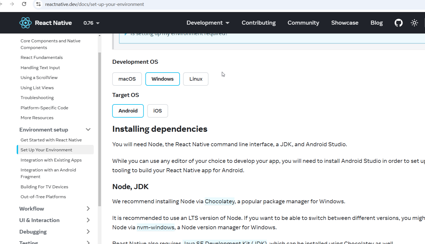425x244 pixels.
Task: Open Core Components and Native Components
Action: pos(51,44)
